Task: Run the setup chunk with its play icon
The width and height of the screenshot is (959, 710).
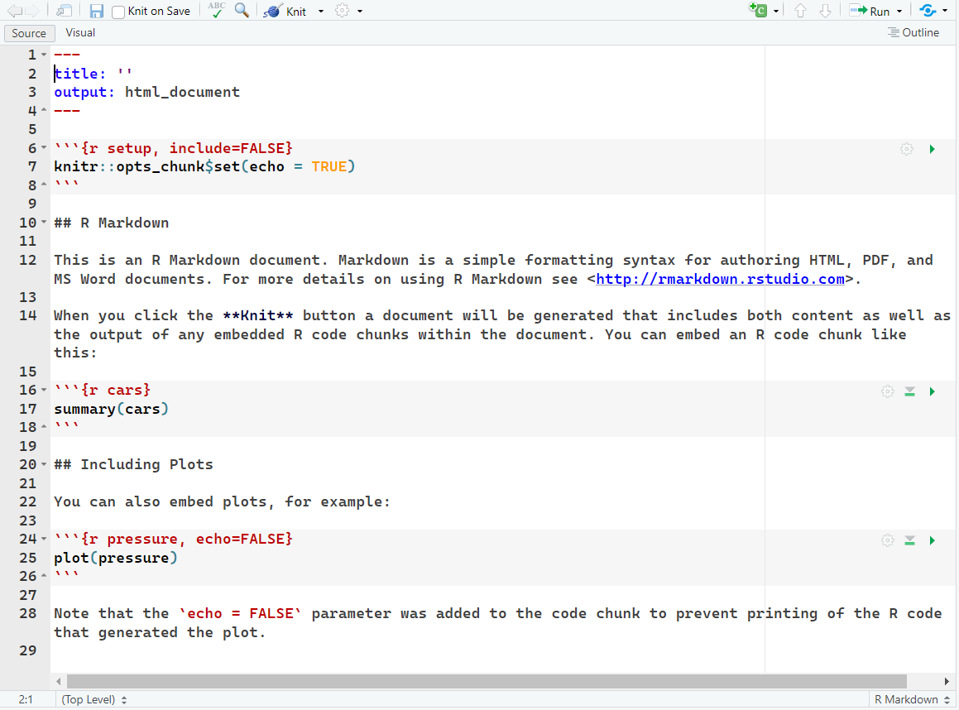Action: click(x=932, y=149)
